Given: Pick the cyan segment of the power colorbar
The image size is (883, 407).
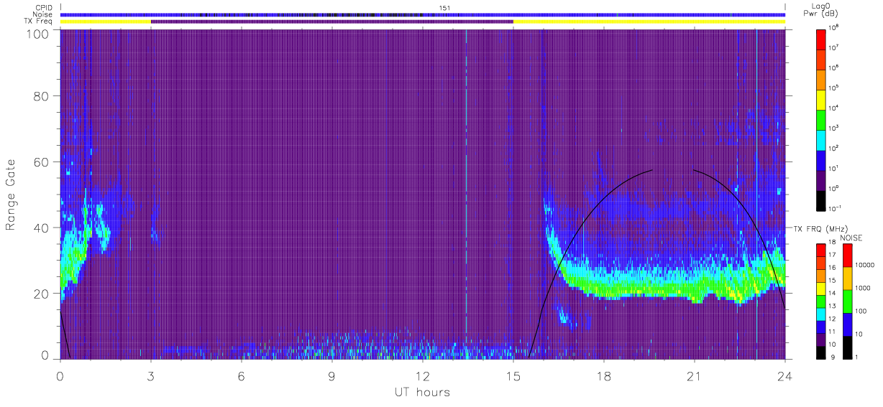Looking at the screenshot, I should click(820, 139).
